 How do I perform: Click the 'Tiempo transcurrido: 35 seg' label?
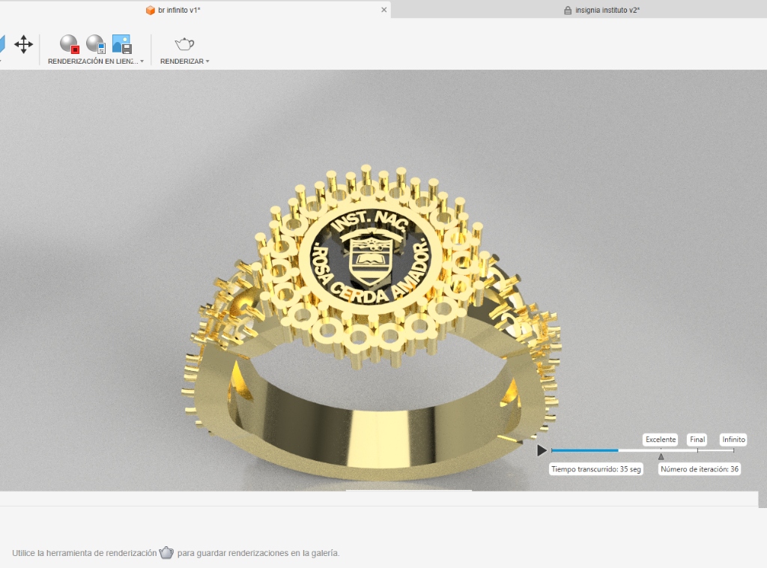pos(595,468)
